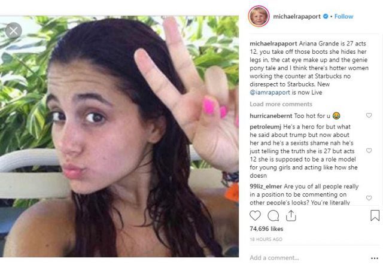Open the three-dot more options menu
Image resolution: width=383 pixels, height=268 pixels.
tap(375, 258)
